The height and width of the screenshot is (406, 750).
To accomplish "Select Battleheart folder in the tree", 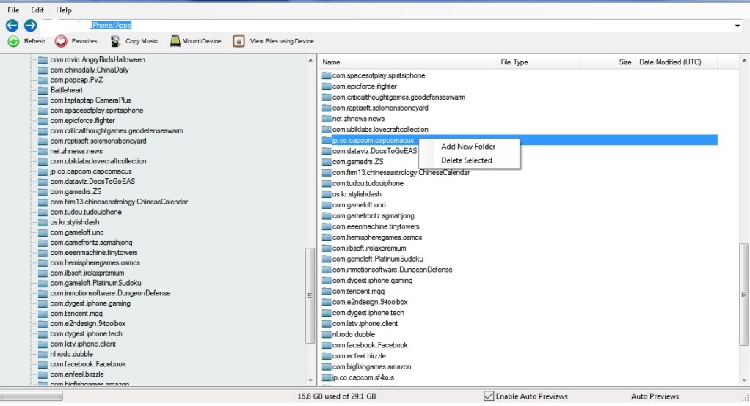I will coord(67,90).
